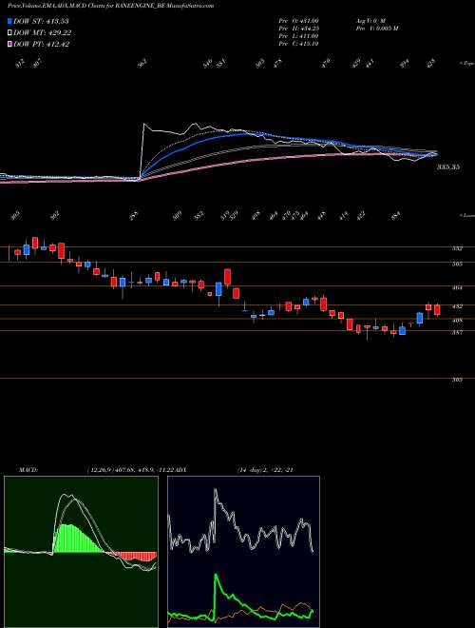Viewport: 475px width, 628px height.
Task: Click the Avg V: 0 M label
Action: [x=370, y=20]
